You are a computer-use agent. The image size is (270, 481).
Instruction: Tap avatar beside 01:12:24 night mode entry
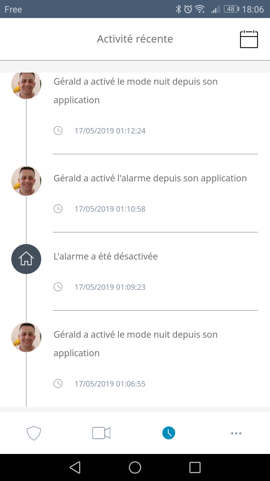26,85
